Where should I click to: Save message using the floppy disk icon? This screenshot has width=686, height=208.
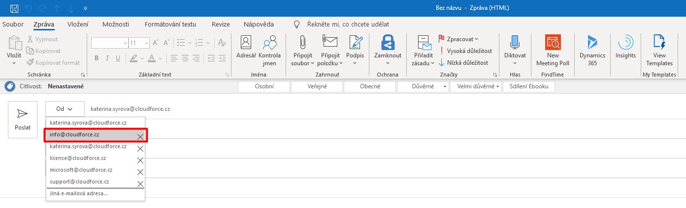[14, 8]
